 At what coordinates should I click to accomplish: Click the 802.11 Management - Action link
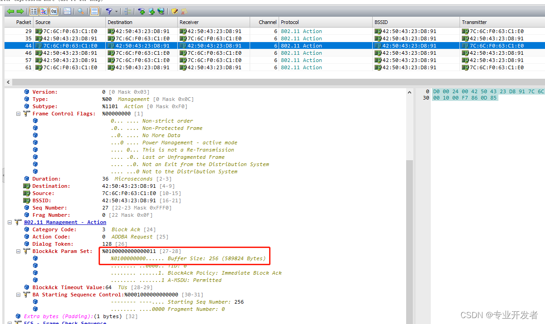[65, 222]
